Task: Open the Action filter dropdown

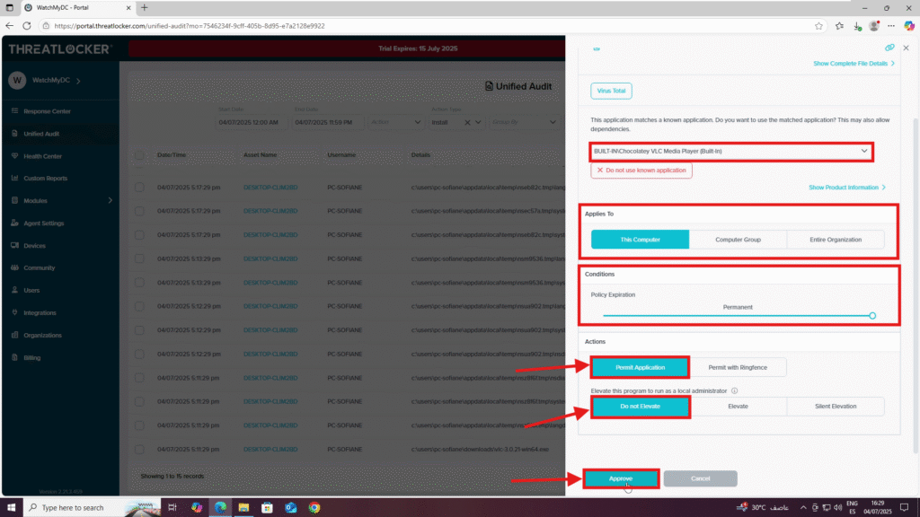Action: [x=395, y=122]
